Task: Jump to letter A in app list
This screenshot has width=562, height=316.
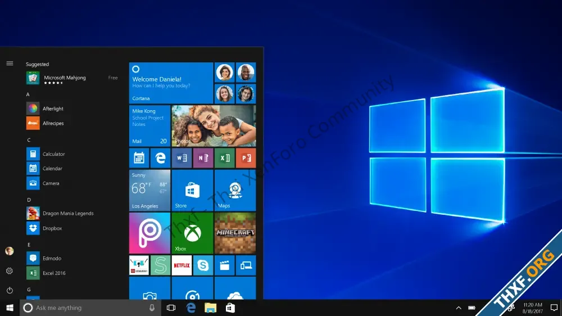Action: tap(28, 94)
